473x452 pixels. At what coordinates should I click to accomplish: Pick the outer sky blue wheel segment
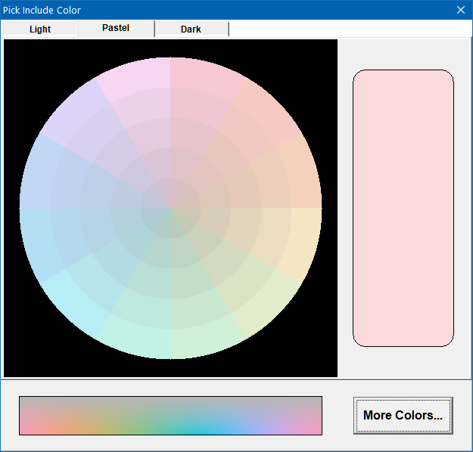coord(38,242)
